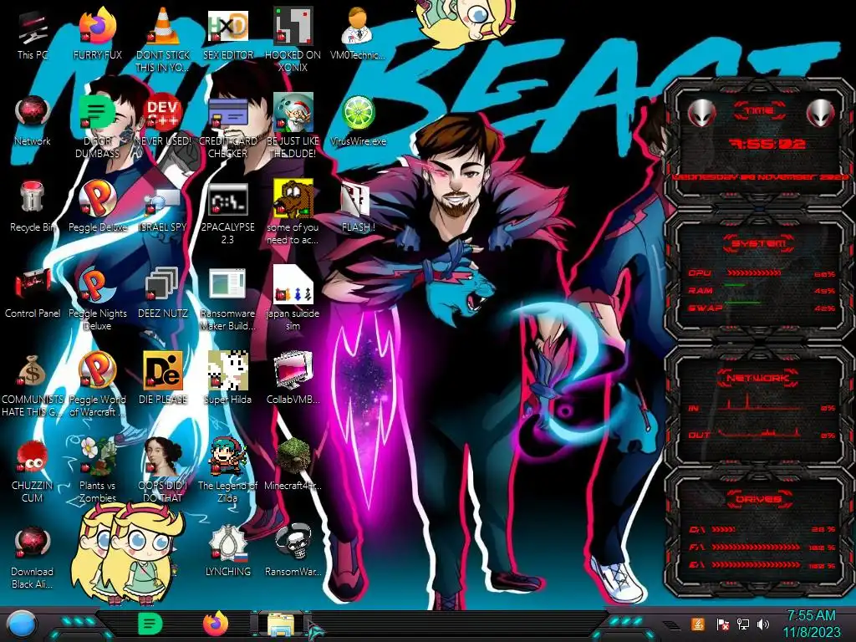856x642 pixels.
Task: Open the 2PACALYPSE 2.3 console icon
Action: [227, 199]
